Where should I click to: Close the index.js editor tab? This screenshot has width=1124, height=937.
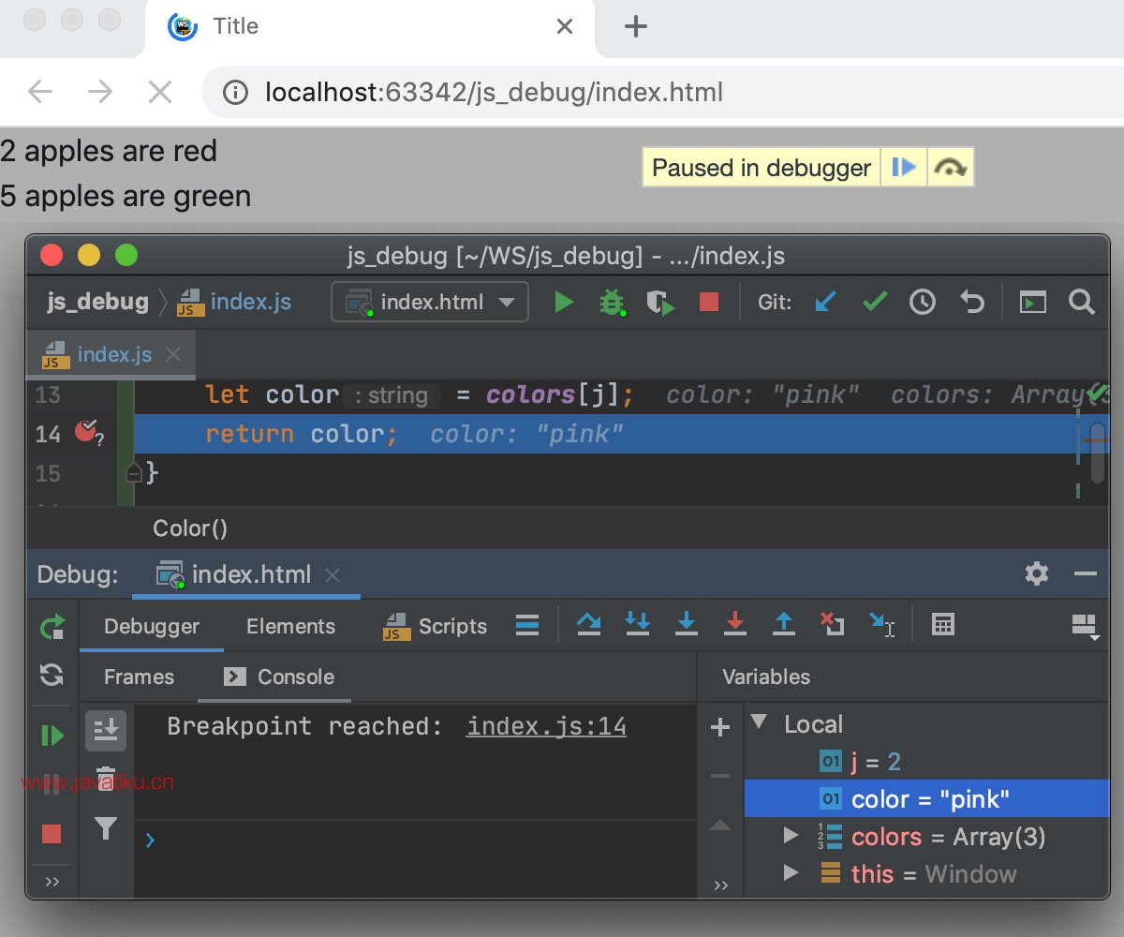pyautogui.click(x=172, y=354)
